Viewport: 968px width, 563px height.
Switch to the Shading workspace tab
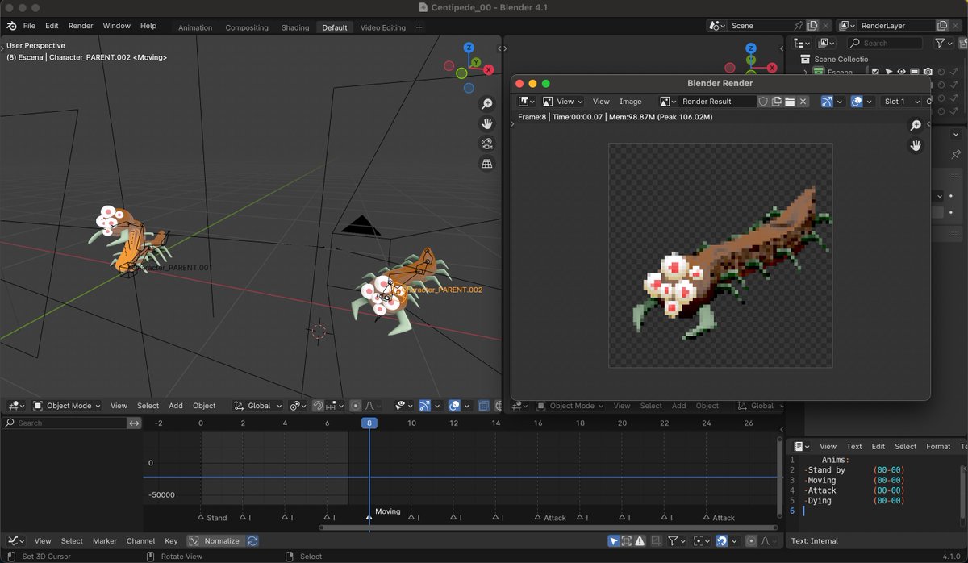[x=295, y=27]
